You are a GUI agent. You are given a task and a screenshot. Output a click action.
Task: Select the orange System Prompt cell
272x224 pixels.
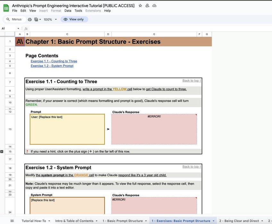click(x=67, y=205)
